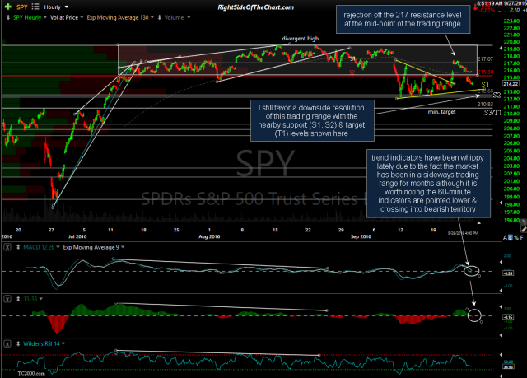Select the S3/T1 target label
Viewport: 527px width, 378px height.
point(492,113)
